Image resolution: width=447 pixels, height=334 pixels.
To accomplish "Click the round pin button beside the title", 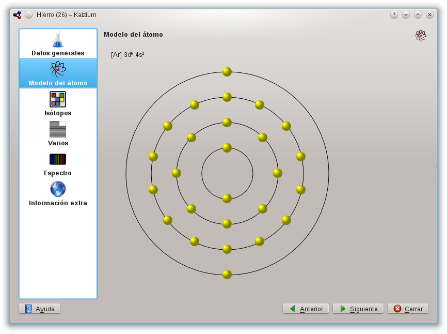I will [28, 15].
